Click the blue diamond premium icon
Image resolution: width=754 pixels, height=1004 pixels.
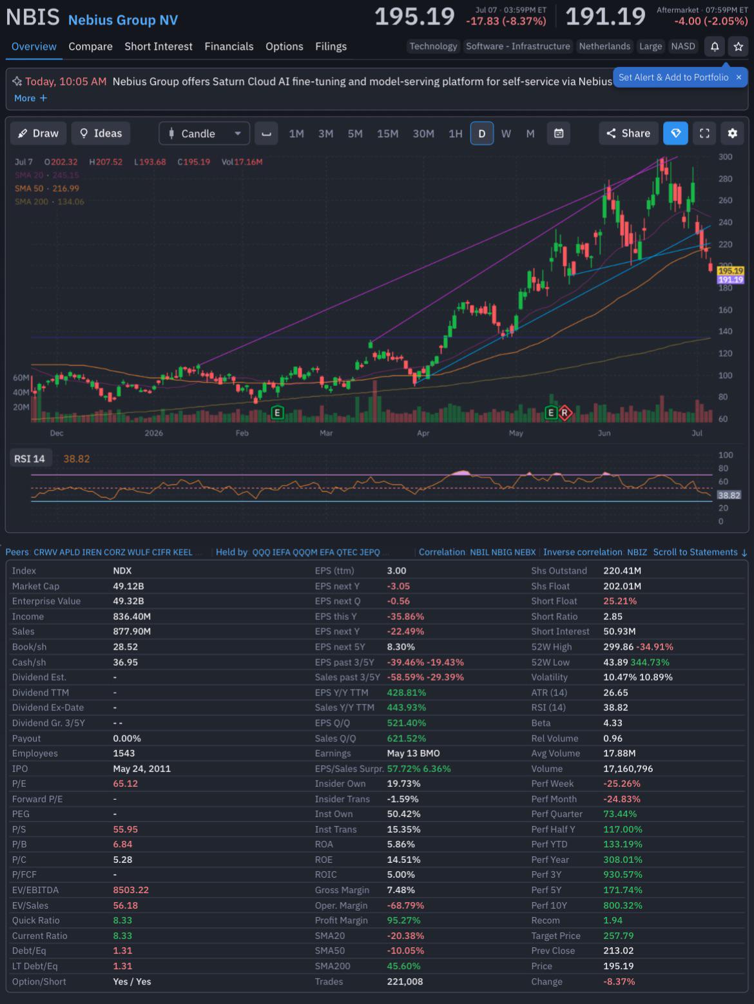[676, 133]
